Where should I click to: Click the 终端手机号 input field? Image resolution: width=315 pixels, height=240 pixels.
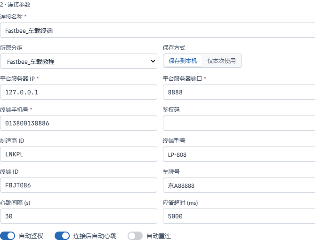79,123
